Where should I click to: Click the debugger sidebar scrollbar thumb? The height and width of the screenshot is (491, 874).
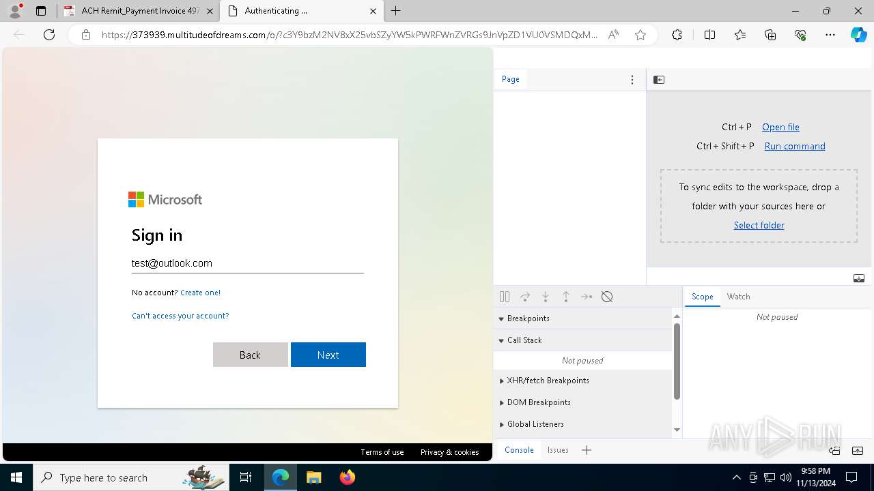(677, 361)
